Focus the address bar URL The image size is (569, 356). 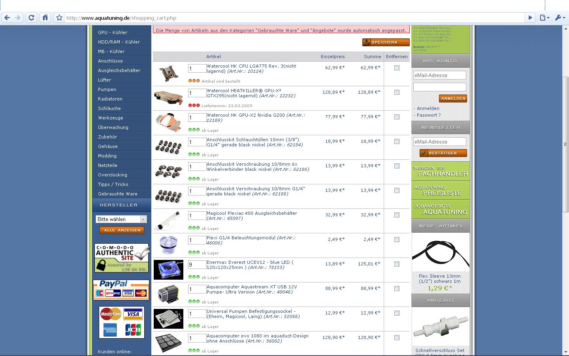click(294, 18)
